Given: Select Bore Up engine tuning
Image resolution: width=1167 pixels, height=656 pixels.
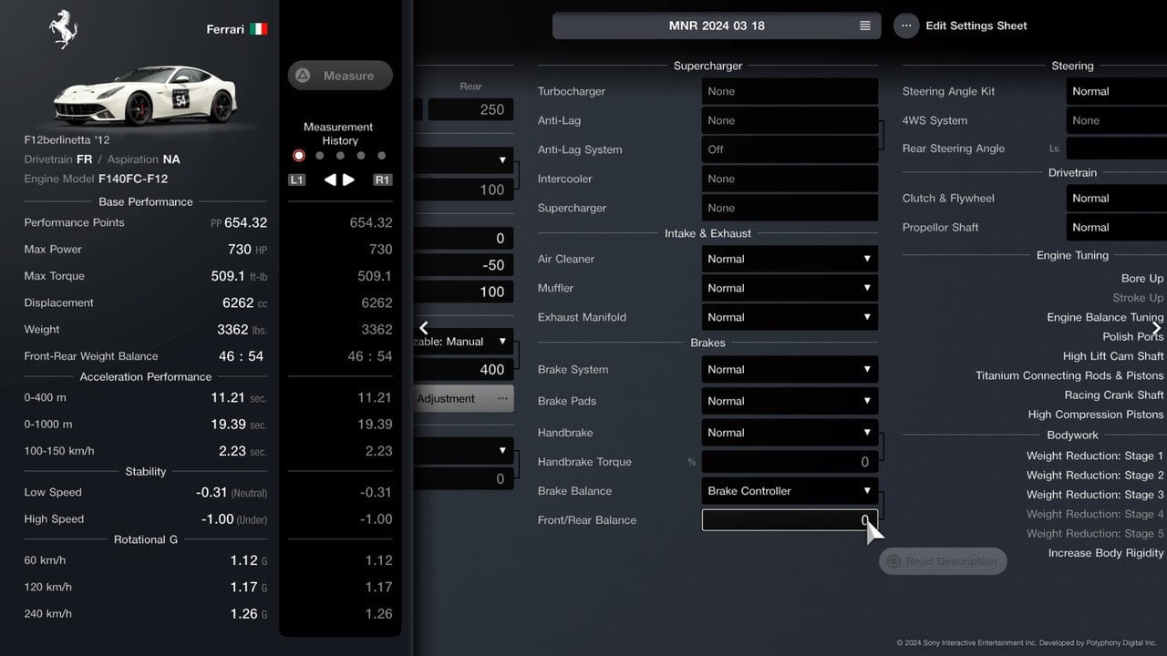Looking at the screenshot, I should point(1142,279).
